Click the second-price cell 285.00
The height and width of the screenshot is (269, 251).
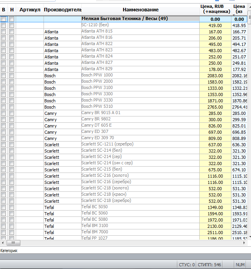click(239, 113)
